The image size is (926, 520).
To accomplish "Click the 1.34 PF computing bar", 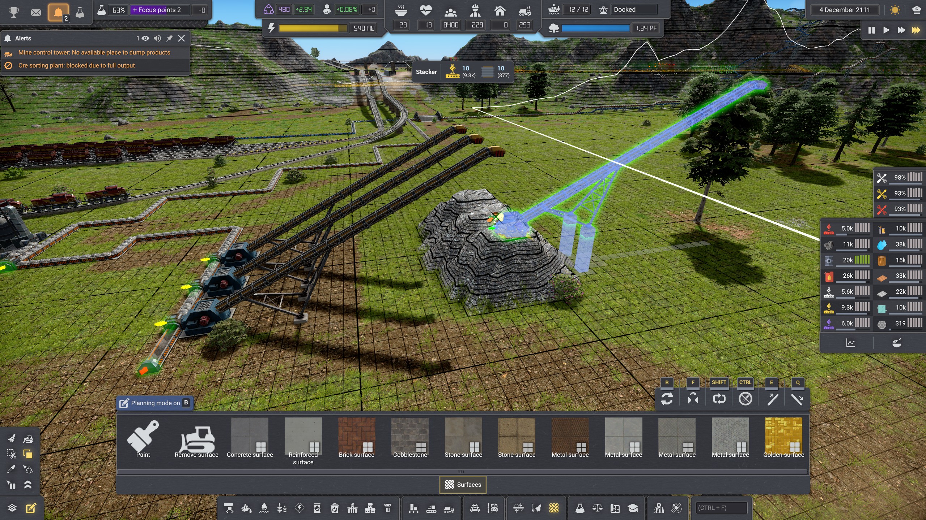I will (x=595, y=28).
